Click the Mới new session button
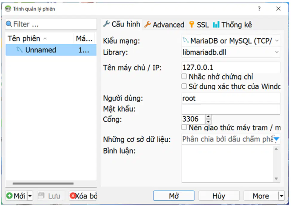 [16, 196]
